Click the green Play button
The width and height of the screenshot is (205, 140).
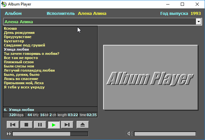54,125
